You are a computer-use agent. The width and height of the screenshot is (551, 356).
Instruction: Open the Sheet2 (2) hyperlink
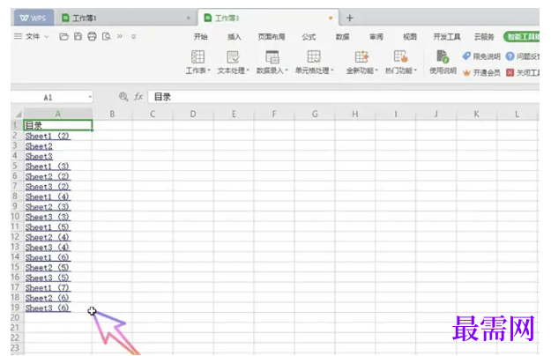pos(48,176)
